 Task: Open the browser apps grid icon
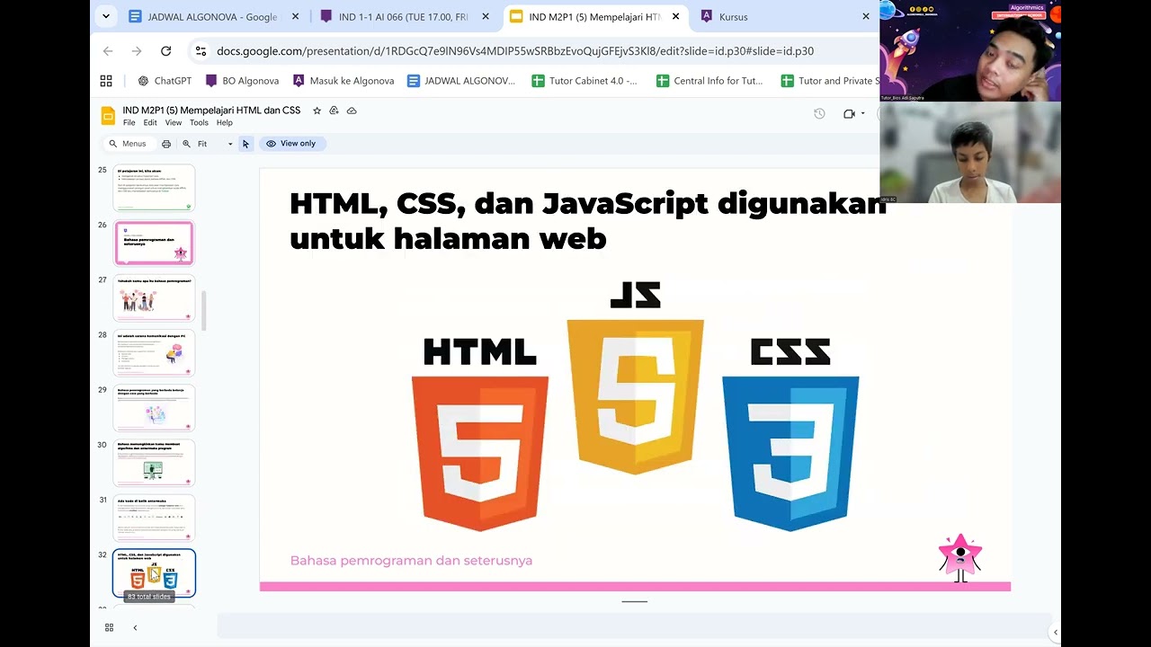click(x=106, y=81)
